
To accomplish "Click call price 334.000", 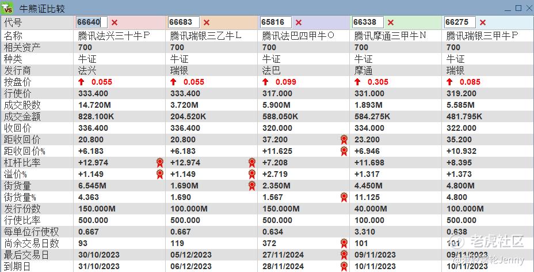I will 369,128.
